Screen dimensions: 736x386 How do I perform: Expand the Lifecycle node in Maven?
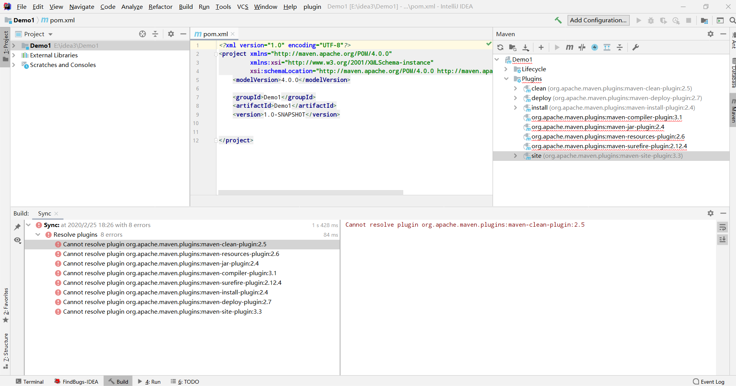coord(506,69)
